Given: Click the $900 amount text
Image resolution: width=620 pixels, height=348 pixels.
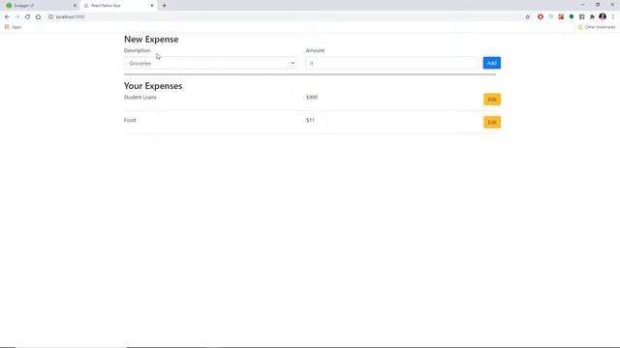Looking at the screenshot, I should pos(312,98).
